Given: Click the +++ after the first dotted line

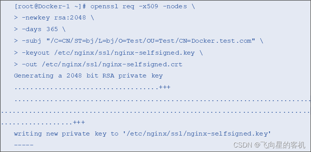Looking at the screenshot, I should [x=164, y=87].
